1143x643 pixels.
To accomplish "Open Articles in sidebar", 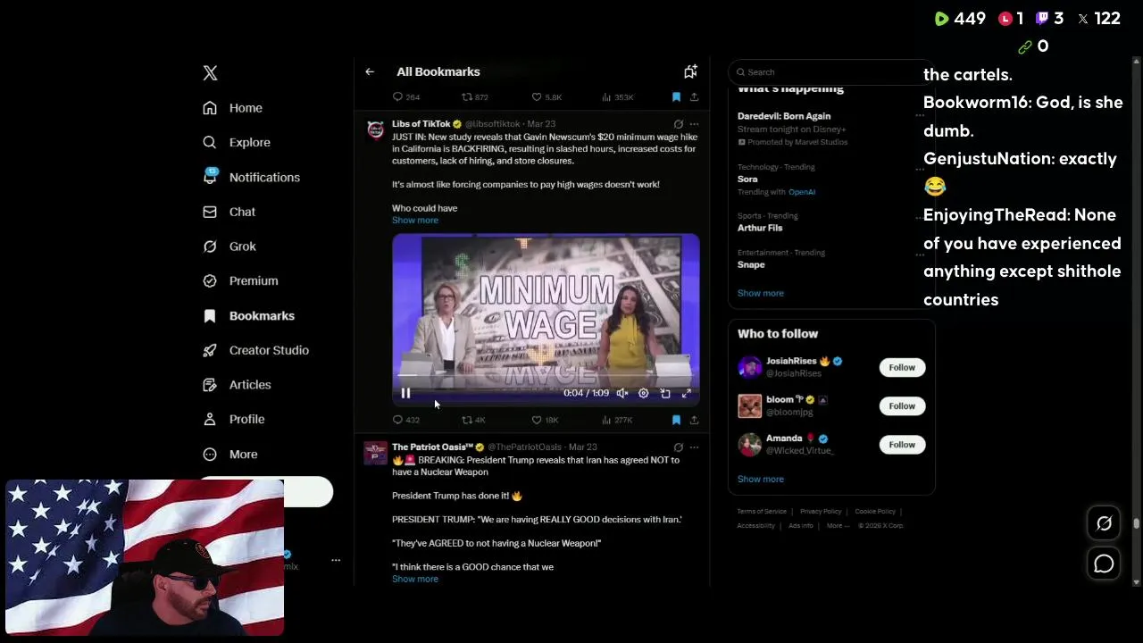I will 237,385.
